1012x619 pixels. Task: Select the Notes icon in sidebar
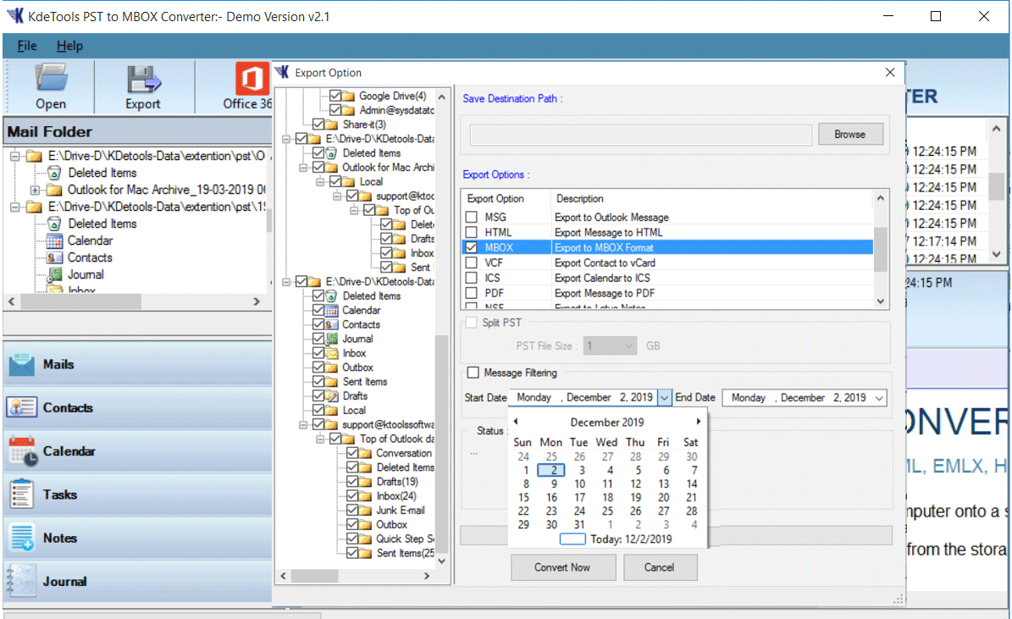pos(21,537)
